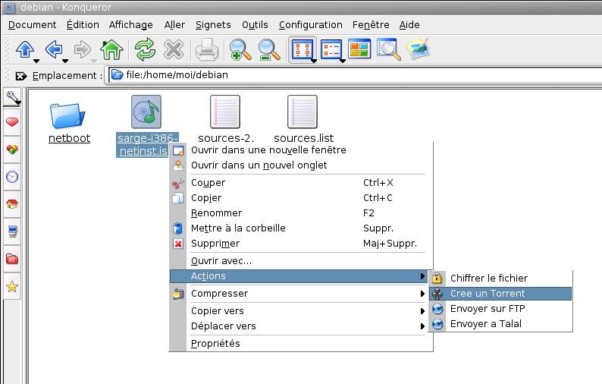
Task: Select the sarge-i386-netinst ISO file icon
Action: point(146,112)
